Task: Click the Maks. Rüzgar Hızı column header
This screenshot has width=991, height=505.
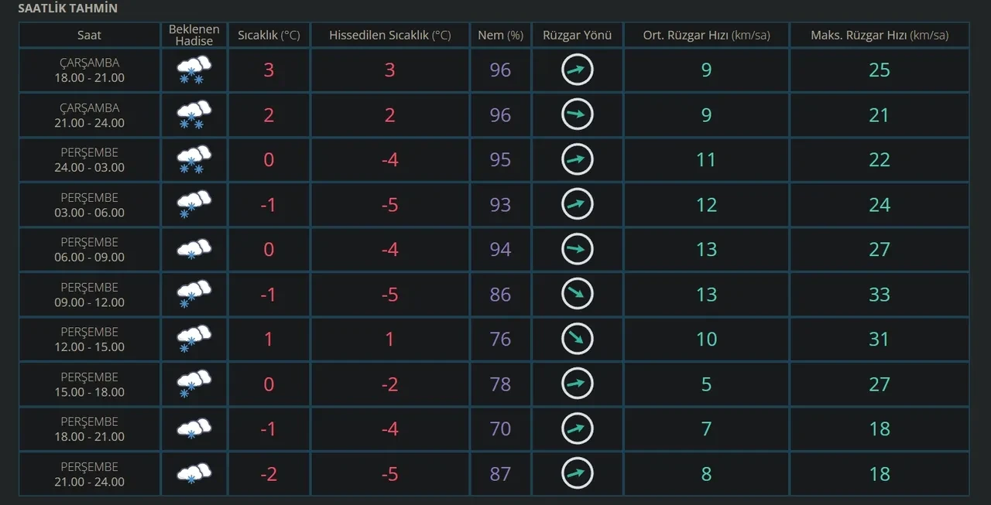Action: (x=879, y=35)
